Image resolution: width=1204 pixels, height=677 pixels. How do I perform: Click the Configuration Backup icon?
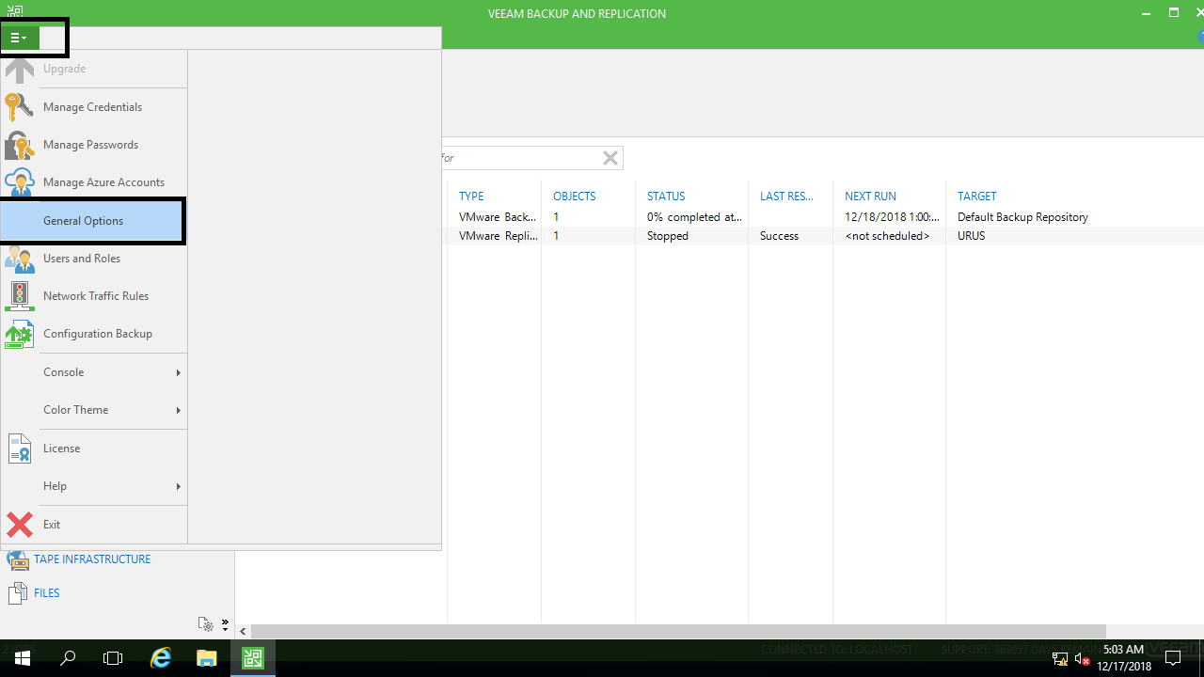(x=19, y=334)
